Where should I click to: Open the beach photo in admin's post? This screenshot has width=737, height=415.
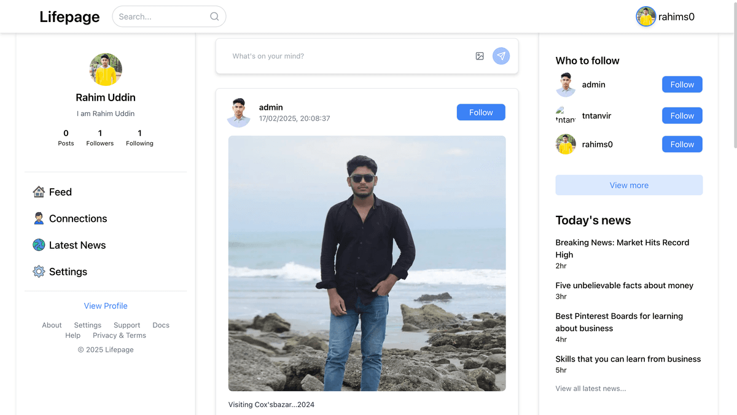tap(367, 263)
